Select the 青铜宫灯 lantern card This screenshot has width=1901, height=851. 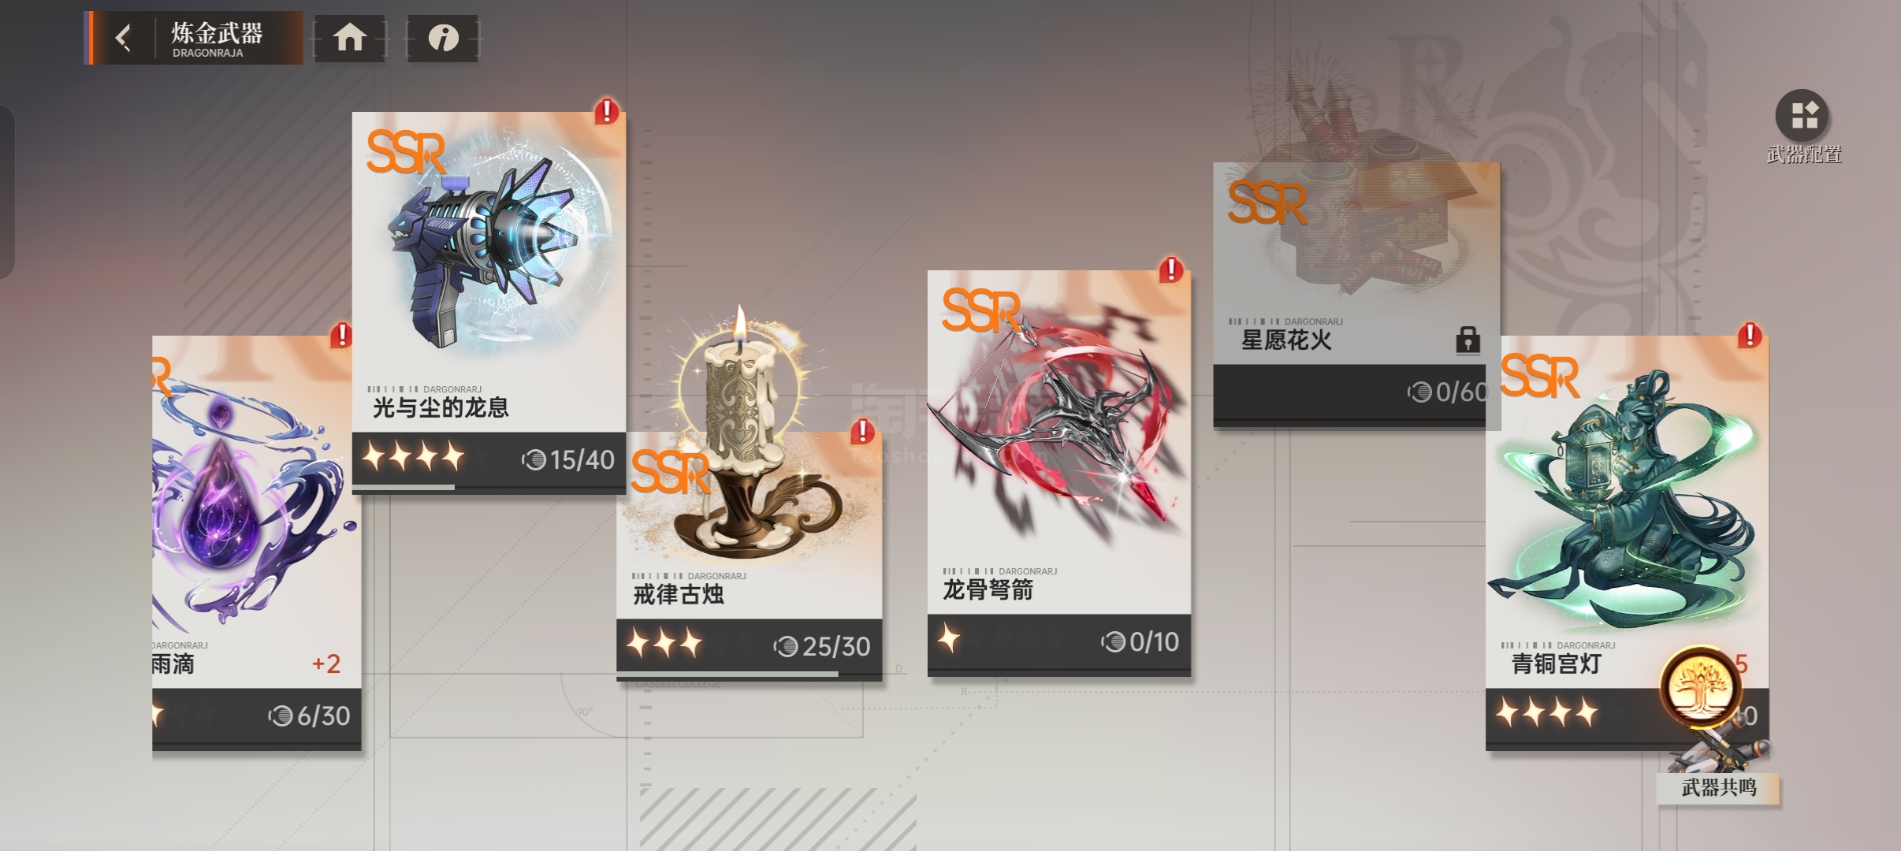(1628, 543)
